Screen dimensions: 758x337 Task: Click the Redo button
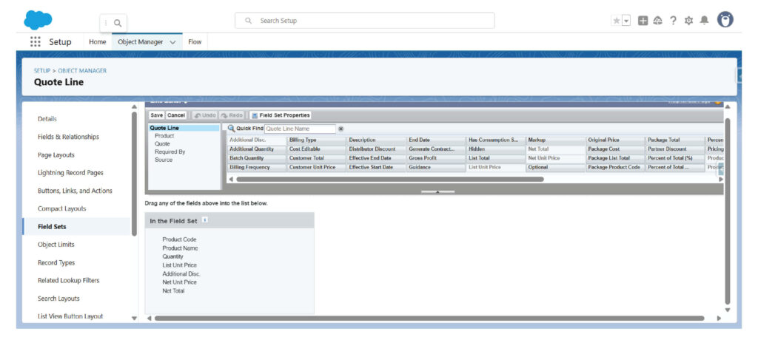pos(232,115)
